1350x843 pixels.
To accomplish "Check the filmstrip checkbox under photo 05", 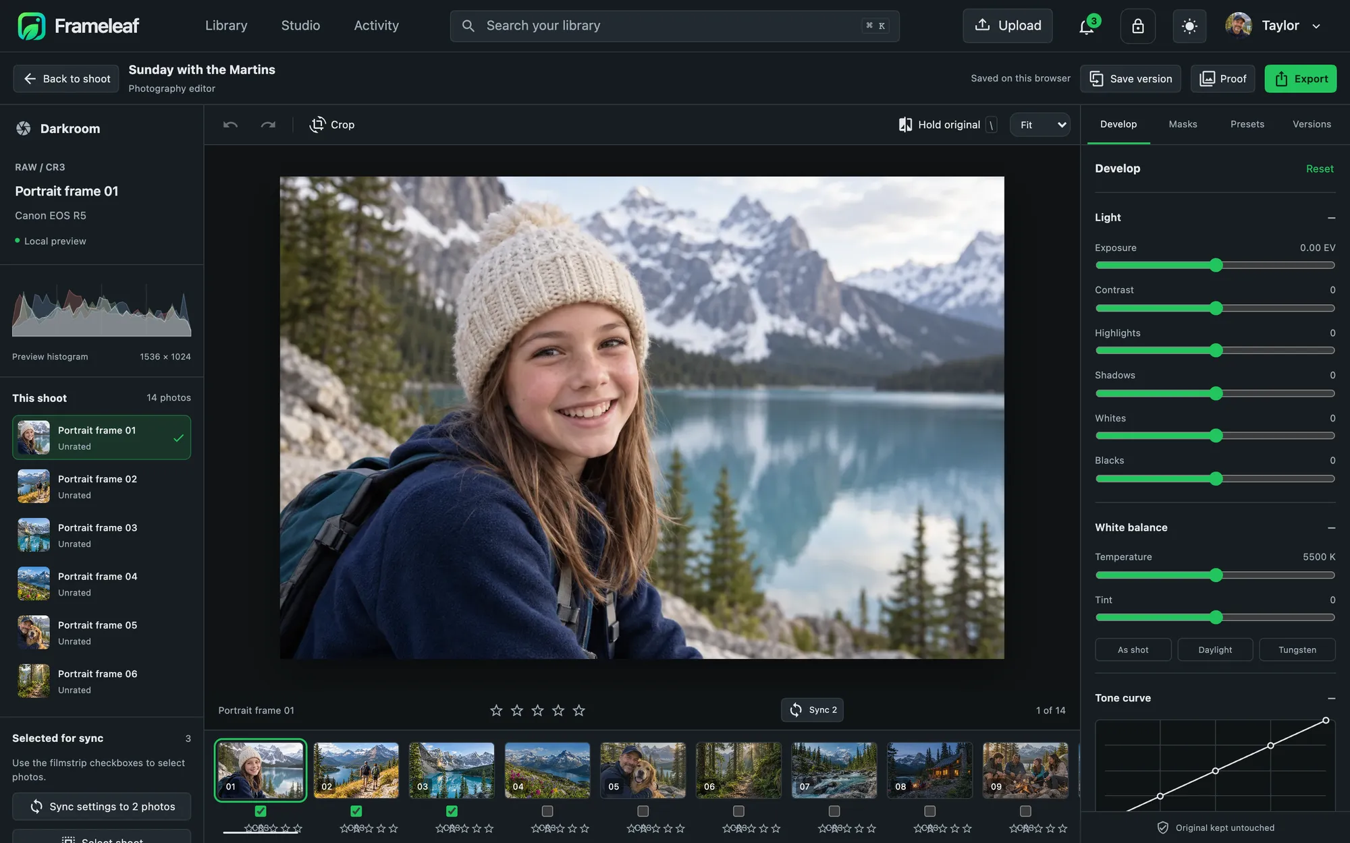I will point(643,811).
